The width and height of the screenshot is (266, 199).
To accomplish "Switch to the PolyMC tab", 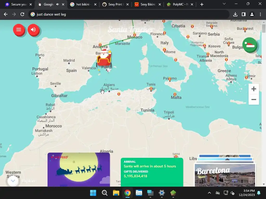I will pos(179,4).
